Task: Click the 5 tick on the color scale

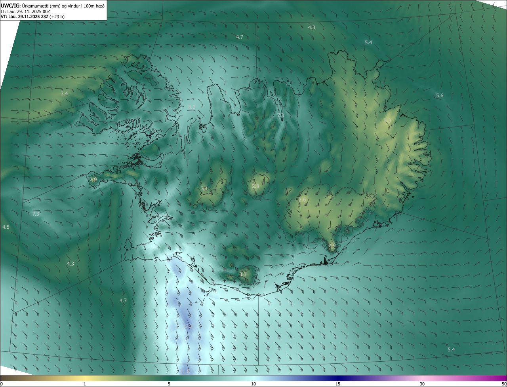Action: pyautogui.click(x=169, y=384)
